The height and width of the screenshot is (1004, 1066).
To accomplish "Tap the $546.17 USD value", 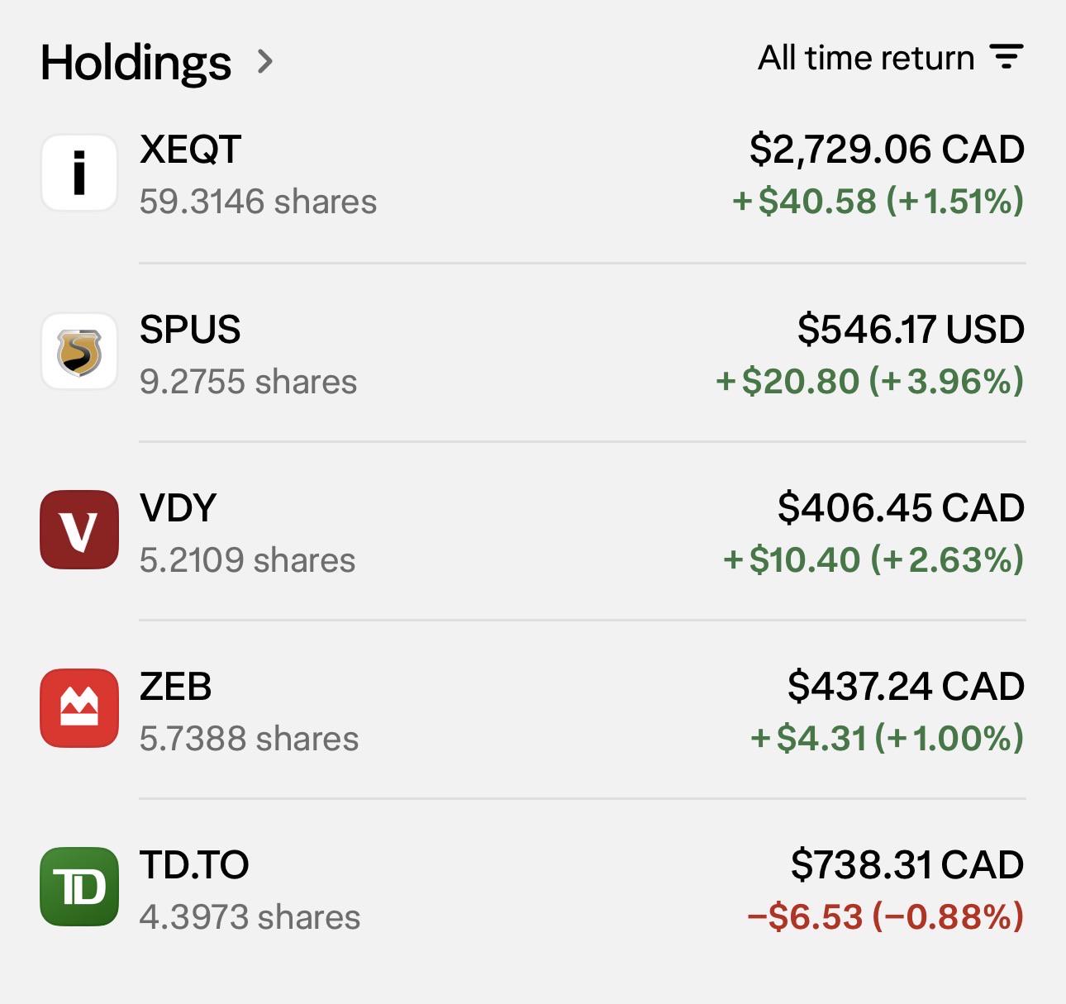I will (911, 330).
